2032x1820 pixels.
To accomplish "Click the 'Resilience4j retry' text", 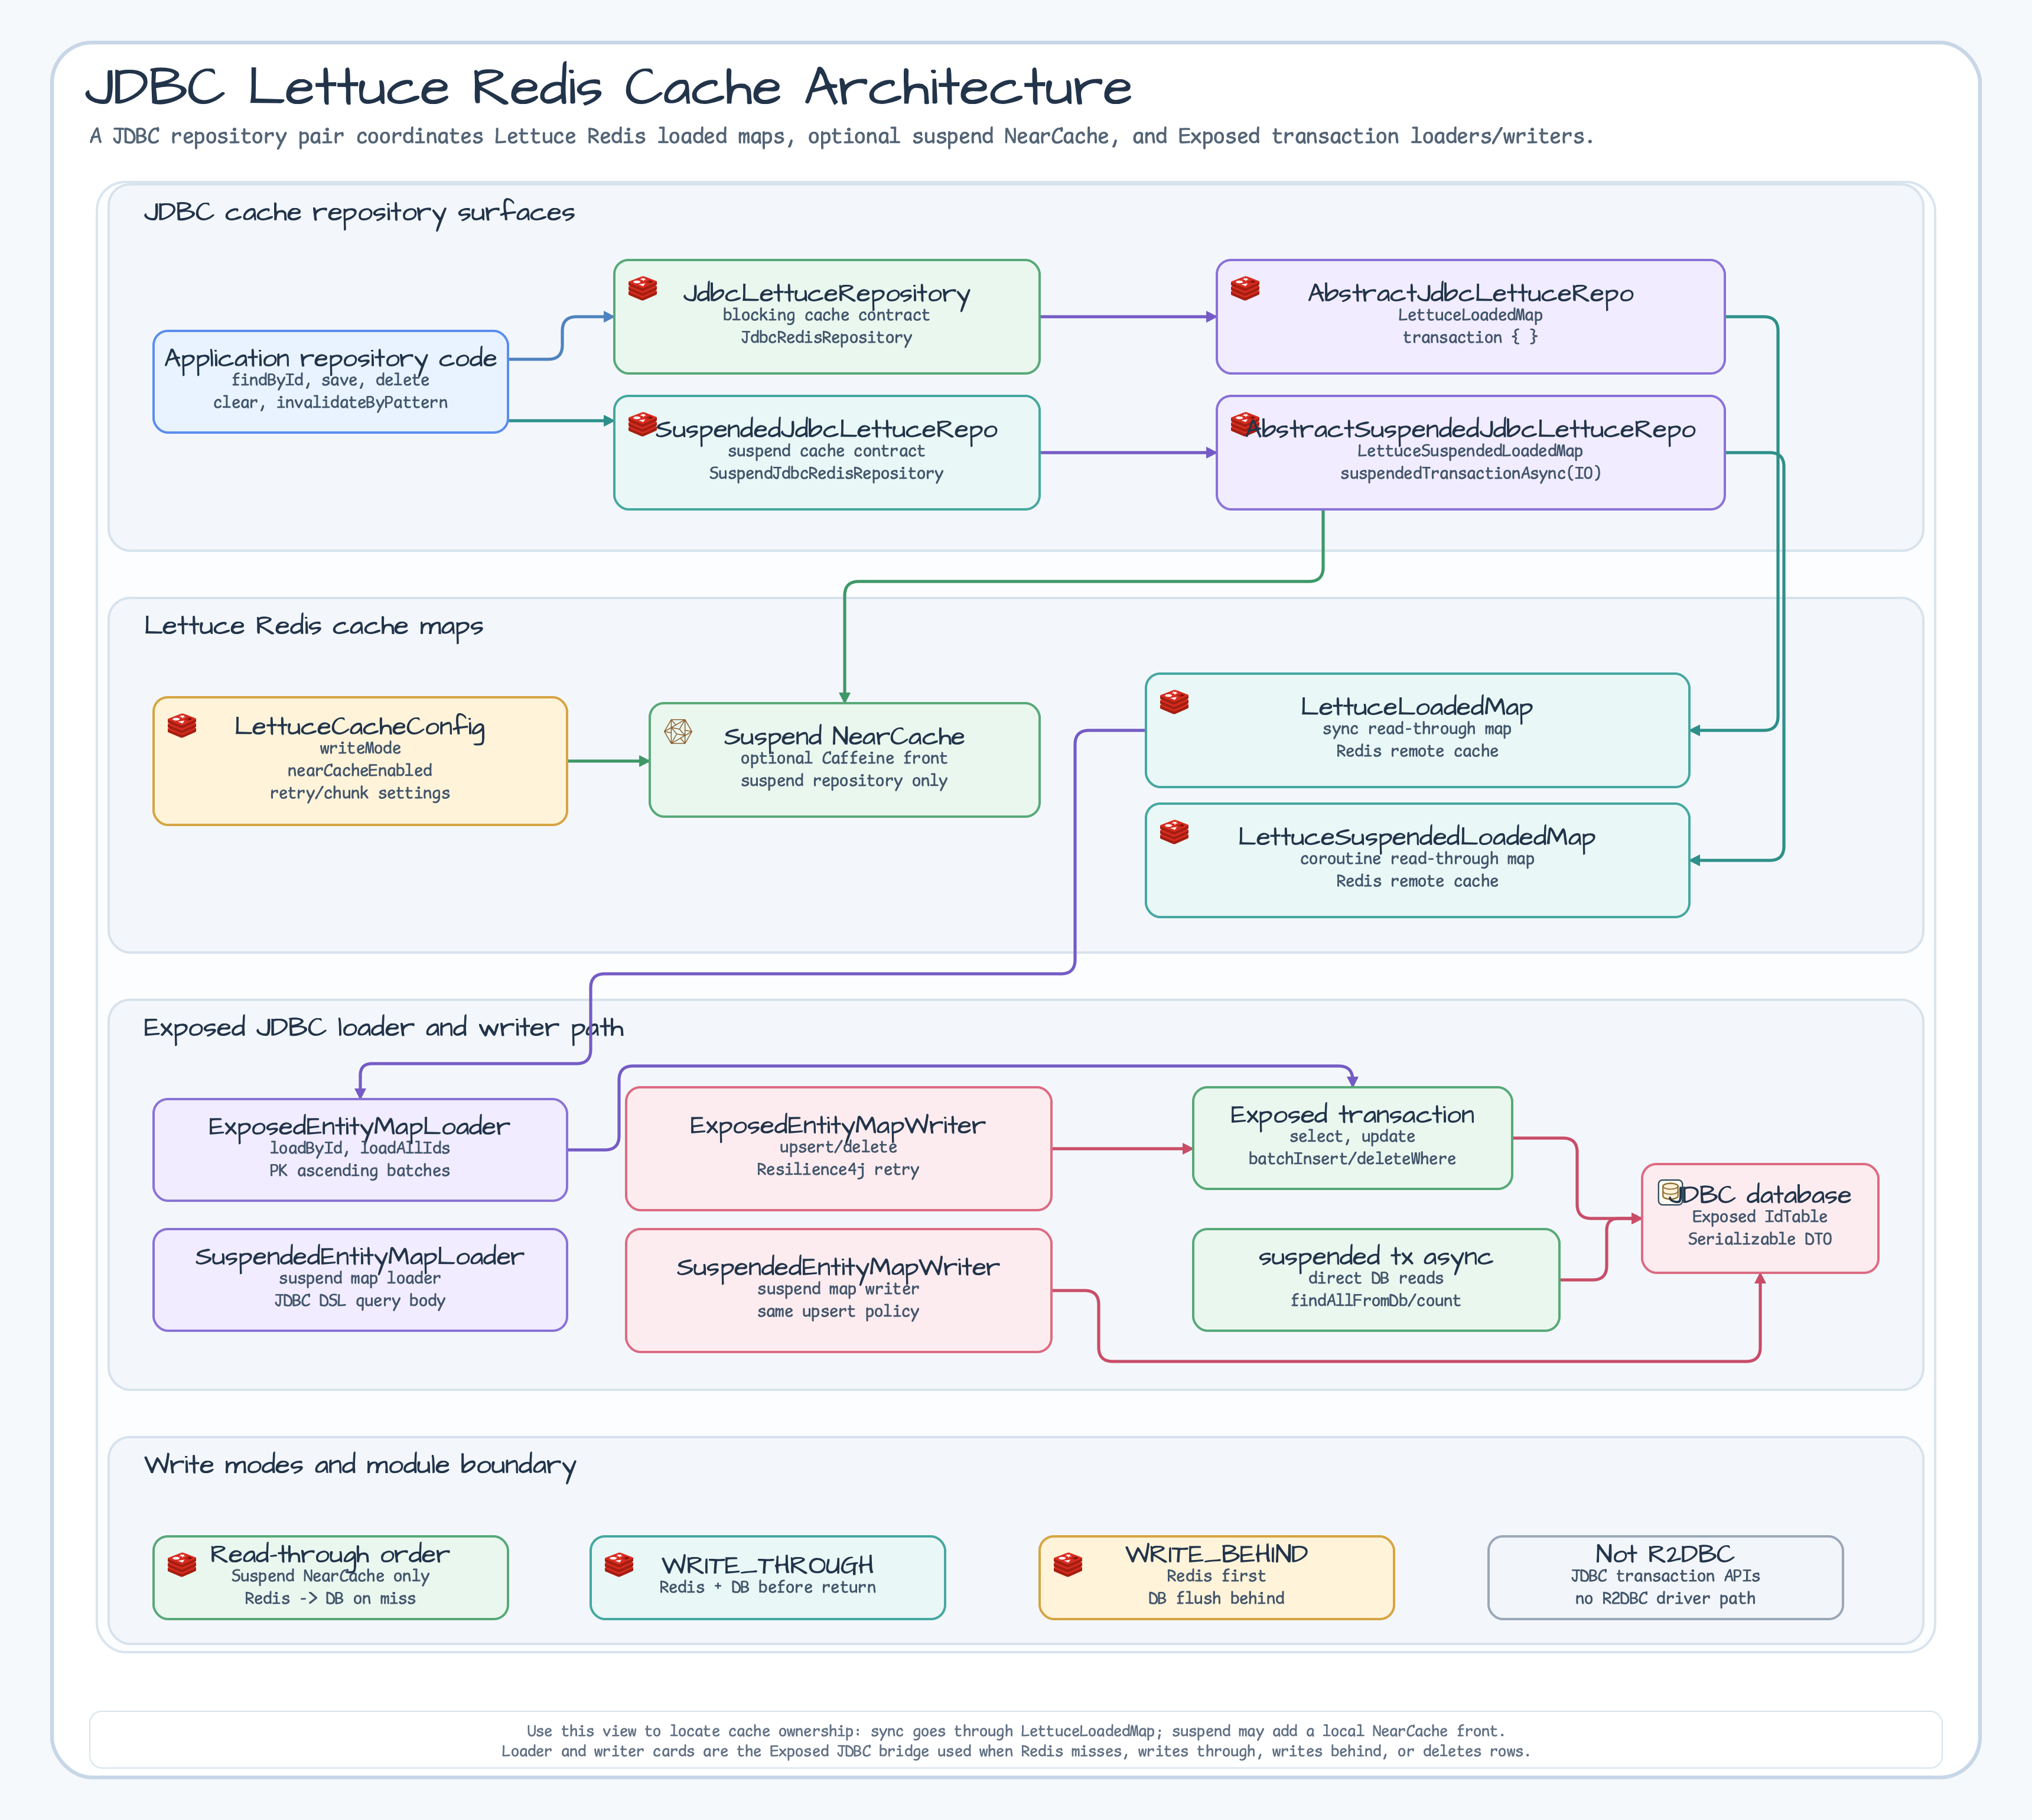I will tap(839, 1169).
